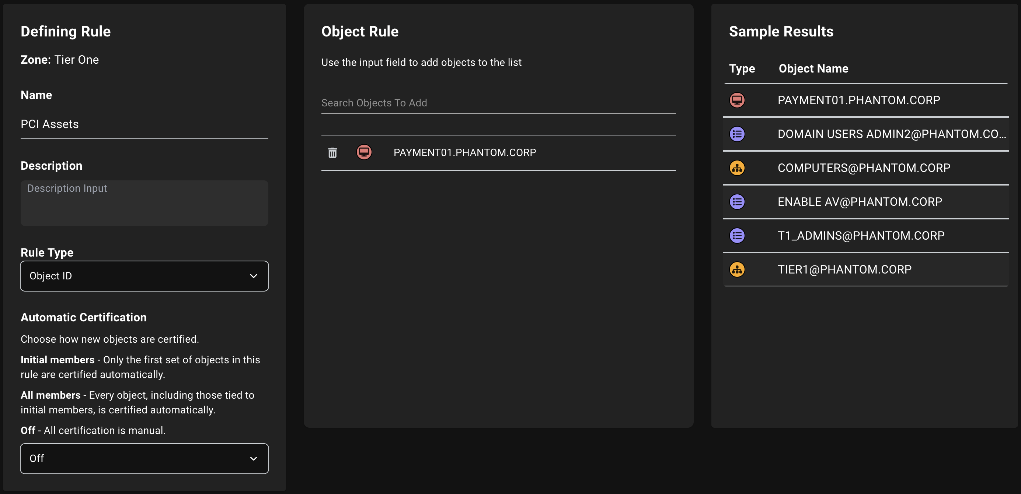This screenshot has width=1021, height=494.
Task: Click the T1_ADMINS@PHANTOM.CORP sample row
Action: click(x=861, y=236)
